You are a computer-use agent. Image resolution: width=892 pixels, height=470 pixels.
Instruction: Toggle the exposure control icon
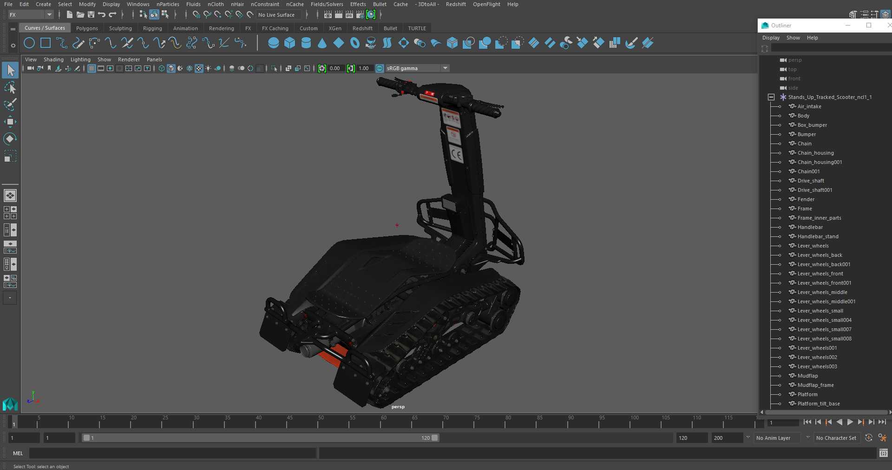[x=322, y=68]
